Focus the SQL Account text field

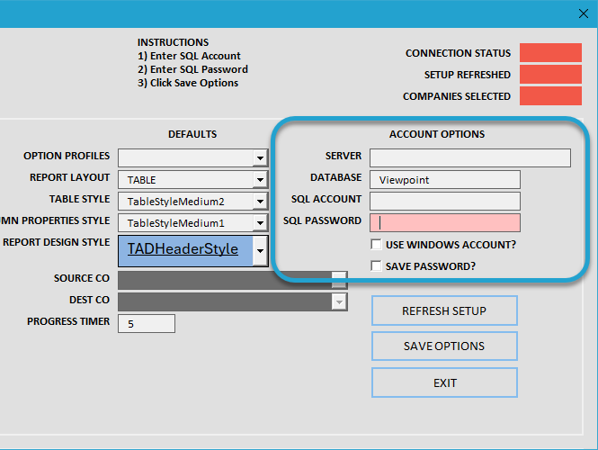(x=445, y=201)
